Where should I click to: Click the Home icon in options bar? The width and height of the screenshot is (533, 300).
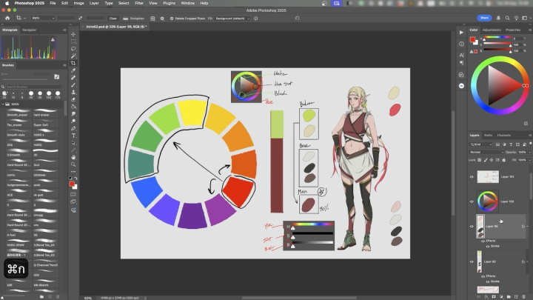(7, 17)
